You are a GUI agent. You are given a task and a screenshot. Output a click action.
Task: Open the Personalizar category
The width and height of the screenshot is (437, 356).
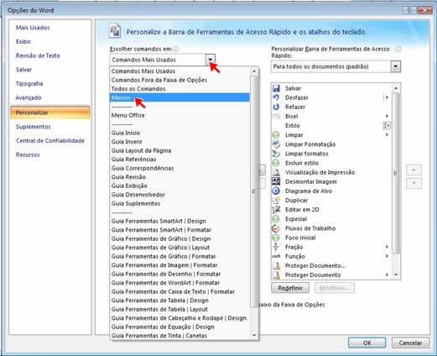(x=50, y=113)
